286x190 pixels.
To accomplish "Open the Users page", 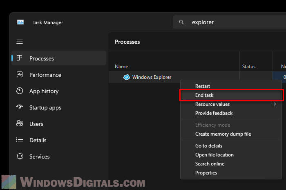I will click(59, 124).
